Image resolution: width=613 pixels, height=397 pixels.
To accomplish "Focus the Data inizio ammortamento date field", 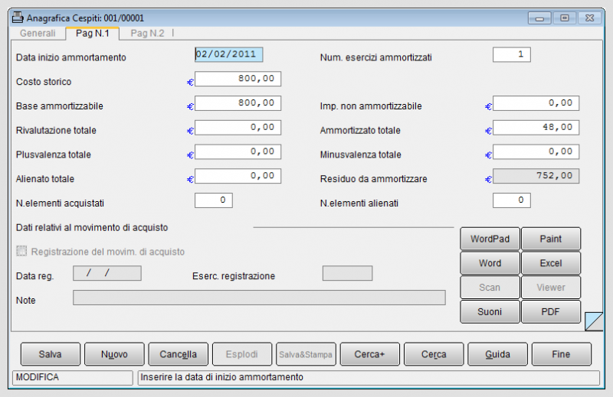I will [x=228, y=54].
